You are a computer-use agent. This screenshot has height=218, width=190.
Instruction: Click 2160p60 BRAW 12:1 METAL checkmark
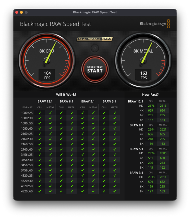click(x=50, y=149)
